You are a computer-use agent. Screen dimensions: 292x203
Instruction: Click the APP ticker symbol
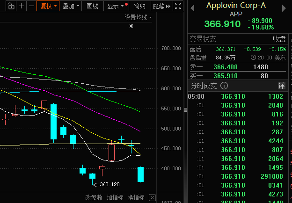(x=236, y=14)
